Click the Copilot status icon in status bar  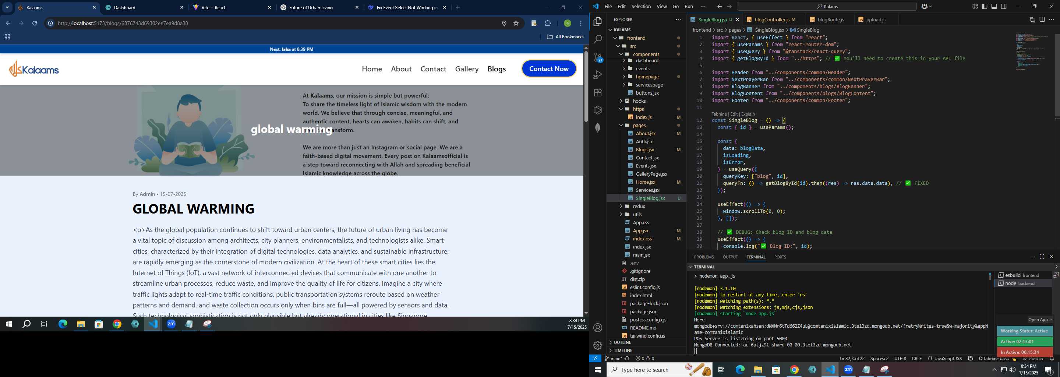pyautogui.click(x=970, y=359)
